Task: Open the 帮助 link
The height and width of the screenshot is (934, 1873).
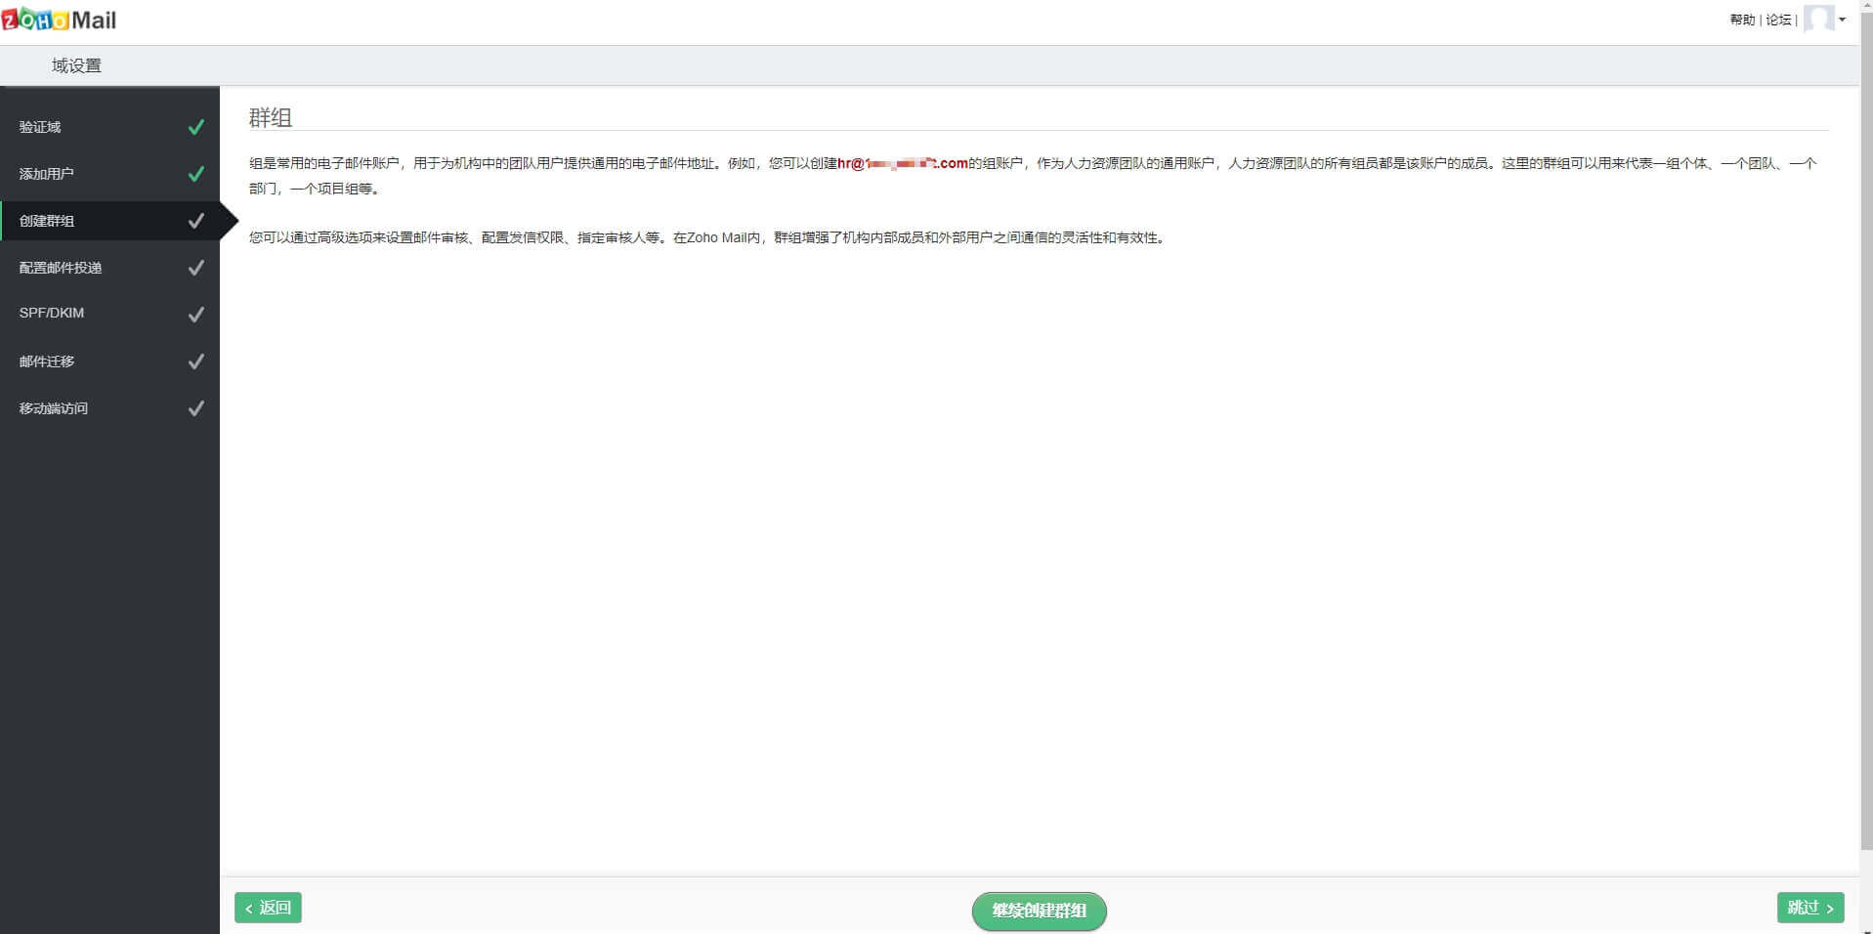Action: 1740,18
